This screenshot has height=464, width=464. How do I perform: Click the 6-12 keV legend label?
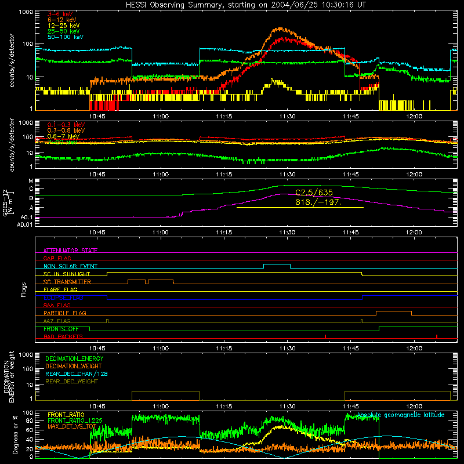tap(61, 20)
